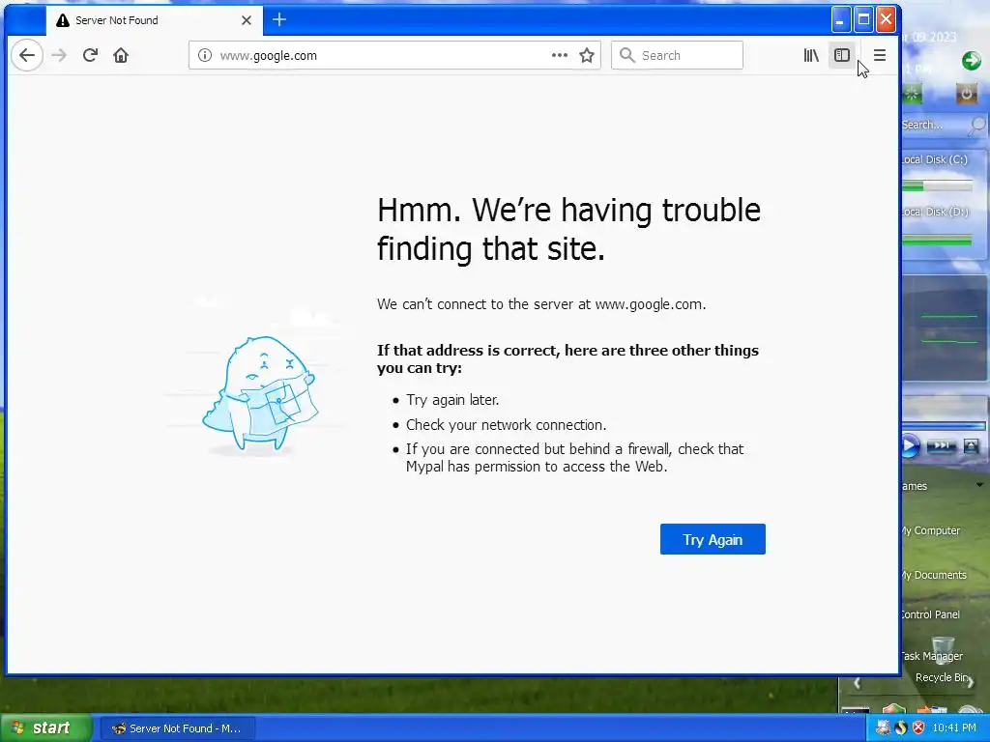Click the taskbar clock showing 10:41 PM

(x=954, y=728)
